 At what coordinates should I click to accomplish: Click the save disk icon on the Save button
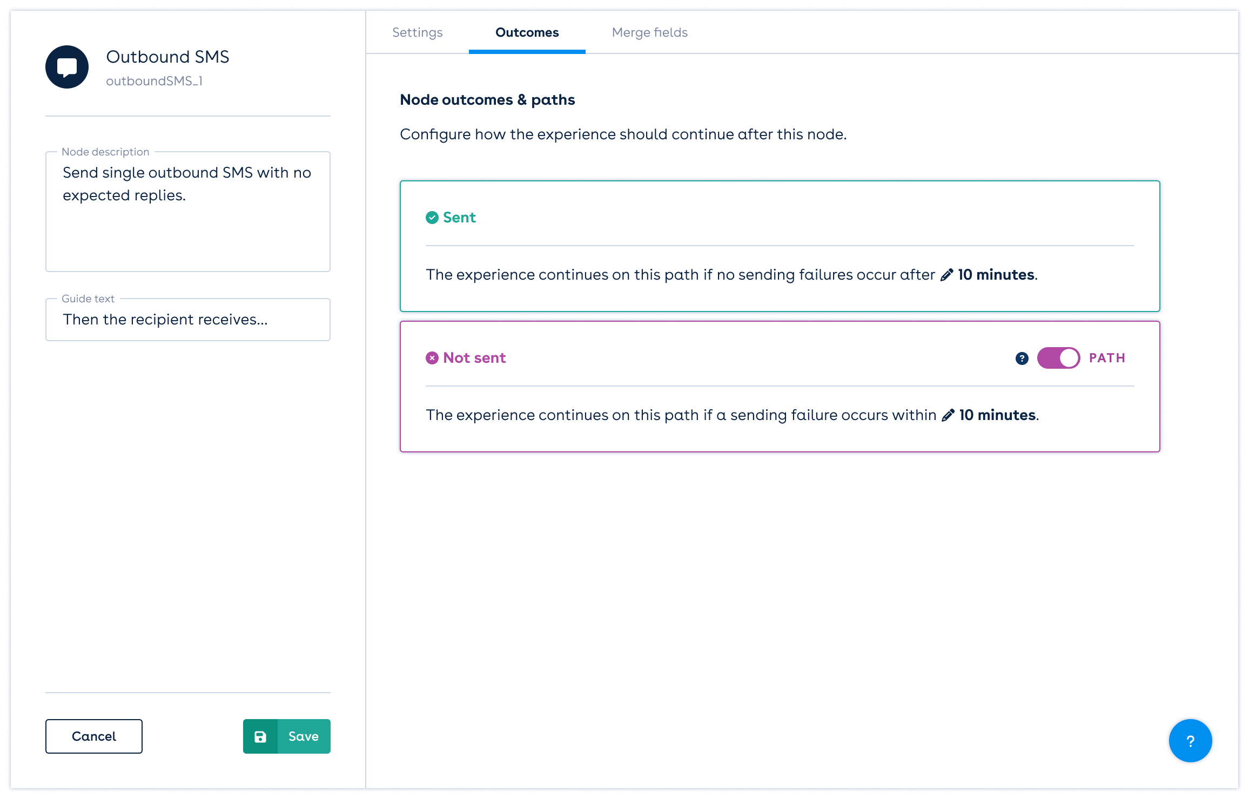click(261, 736)
